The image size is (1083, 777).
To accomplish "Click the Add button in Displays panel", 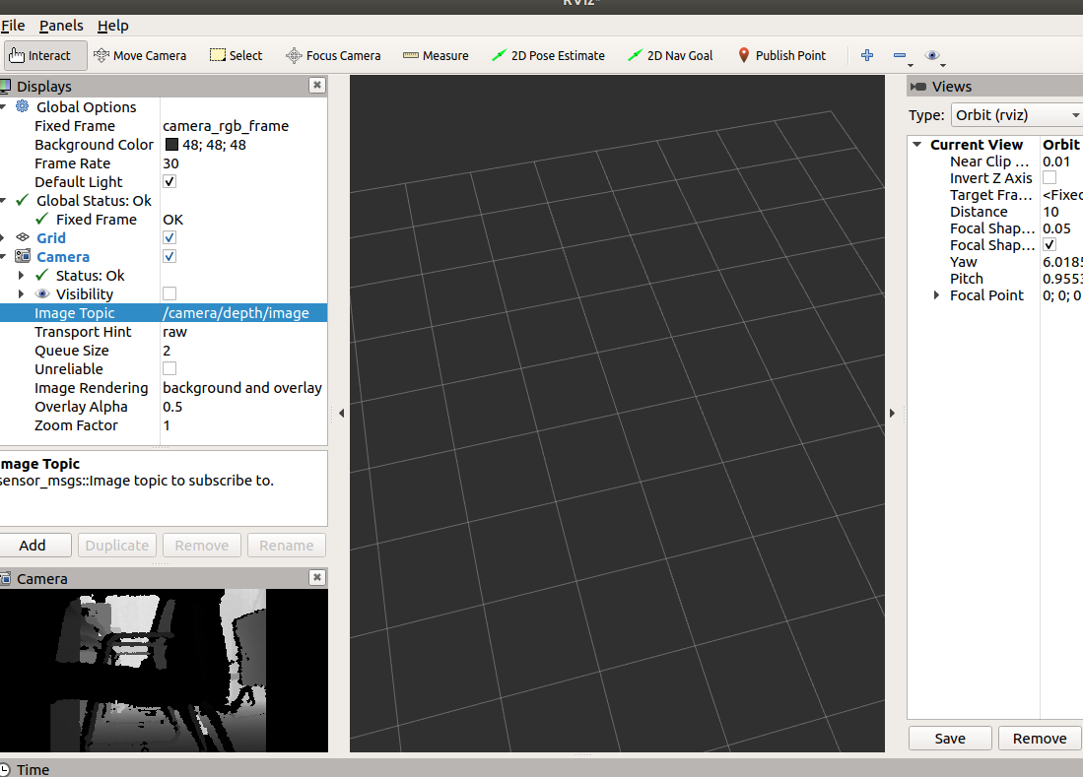I will (35, 545).
